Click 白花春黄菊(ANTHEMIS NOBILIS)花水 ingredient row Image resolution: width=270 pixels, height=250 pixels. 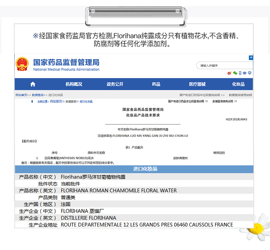69,158
